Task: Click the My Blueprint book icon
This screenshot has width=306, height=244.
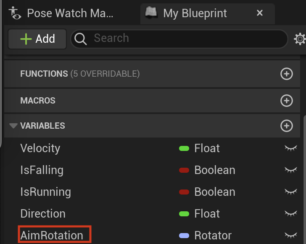Action: tap(151, 13)
